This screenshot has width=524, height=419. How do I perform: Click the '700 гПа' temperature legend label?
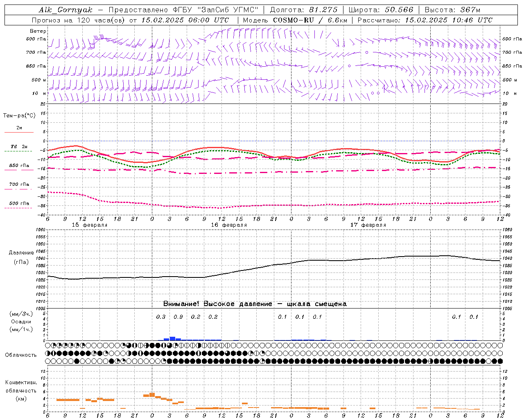pyautogui.click(x=19, y=185)
